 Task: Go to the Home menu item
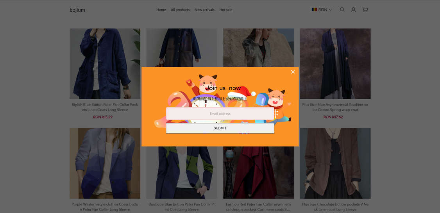pos(161,10)
